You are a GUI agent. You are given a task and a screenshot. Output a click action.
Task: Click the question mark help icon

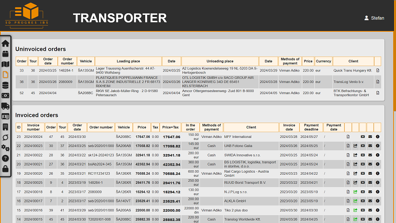pos(5,158)
